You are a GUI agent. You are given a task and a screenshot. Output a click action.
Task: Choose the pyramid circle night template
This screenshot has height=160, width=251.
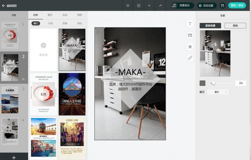click(x=72, y=94)
